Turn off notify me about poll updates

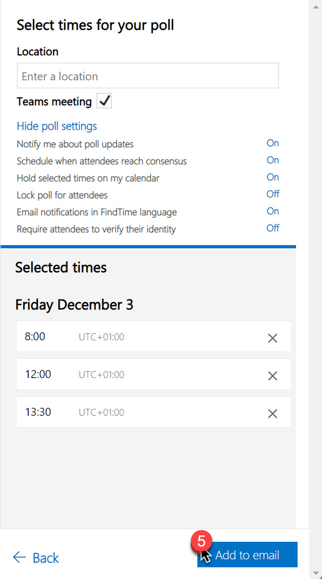[273, 143]
